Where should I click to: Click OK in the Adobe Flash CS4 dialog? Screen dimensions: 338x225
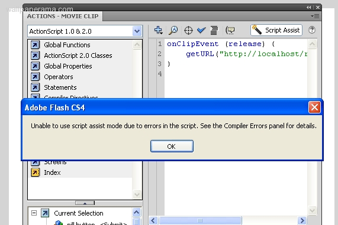point(172,146)
